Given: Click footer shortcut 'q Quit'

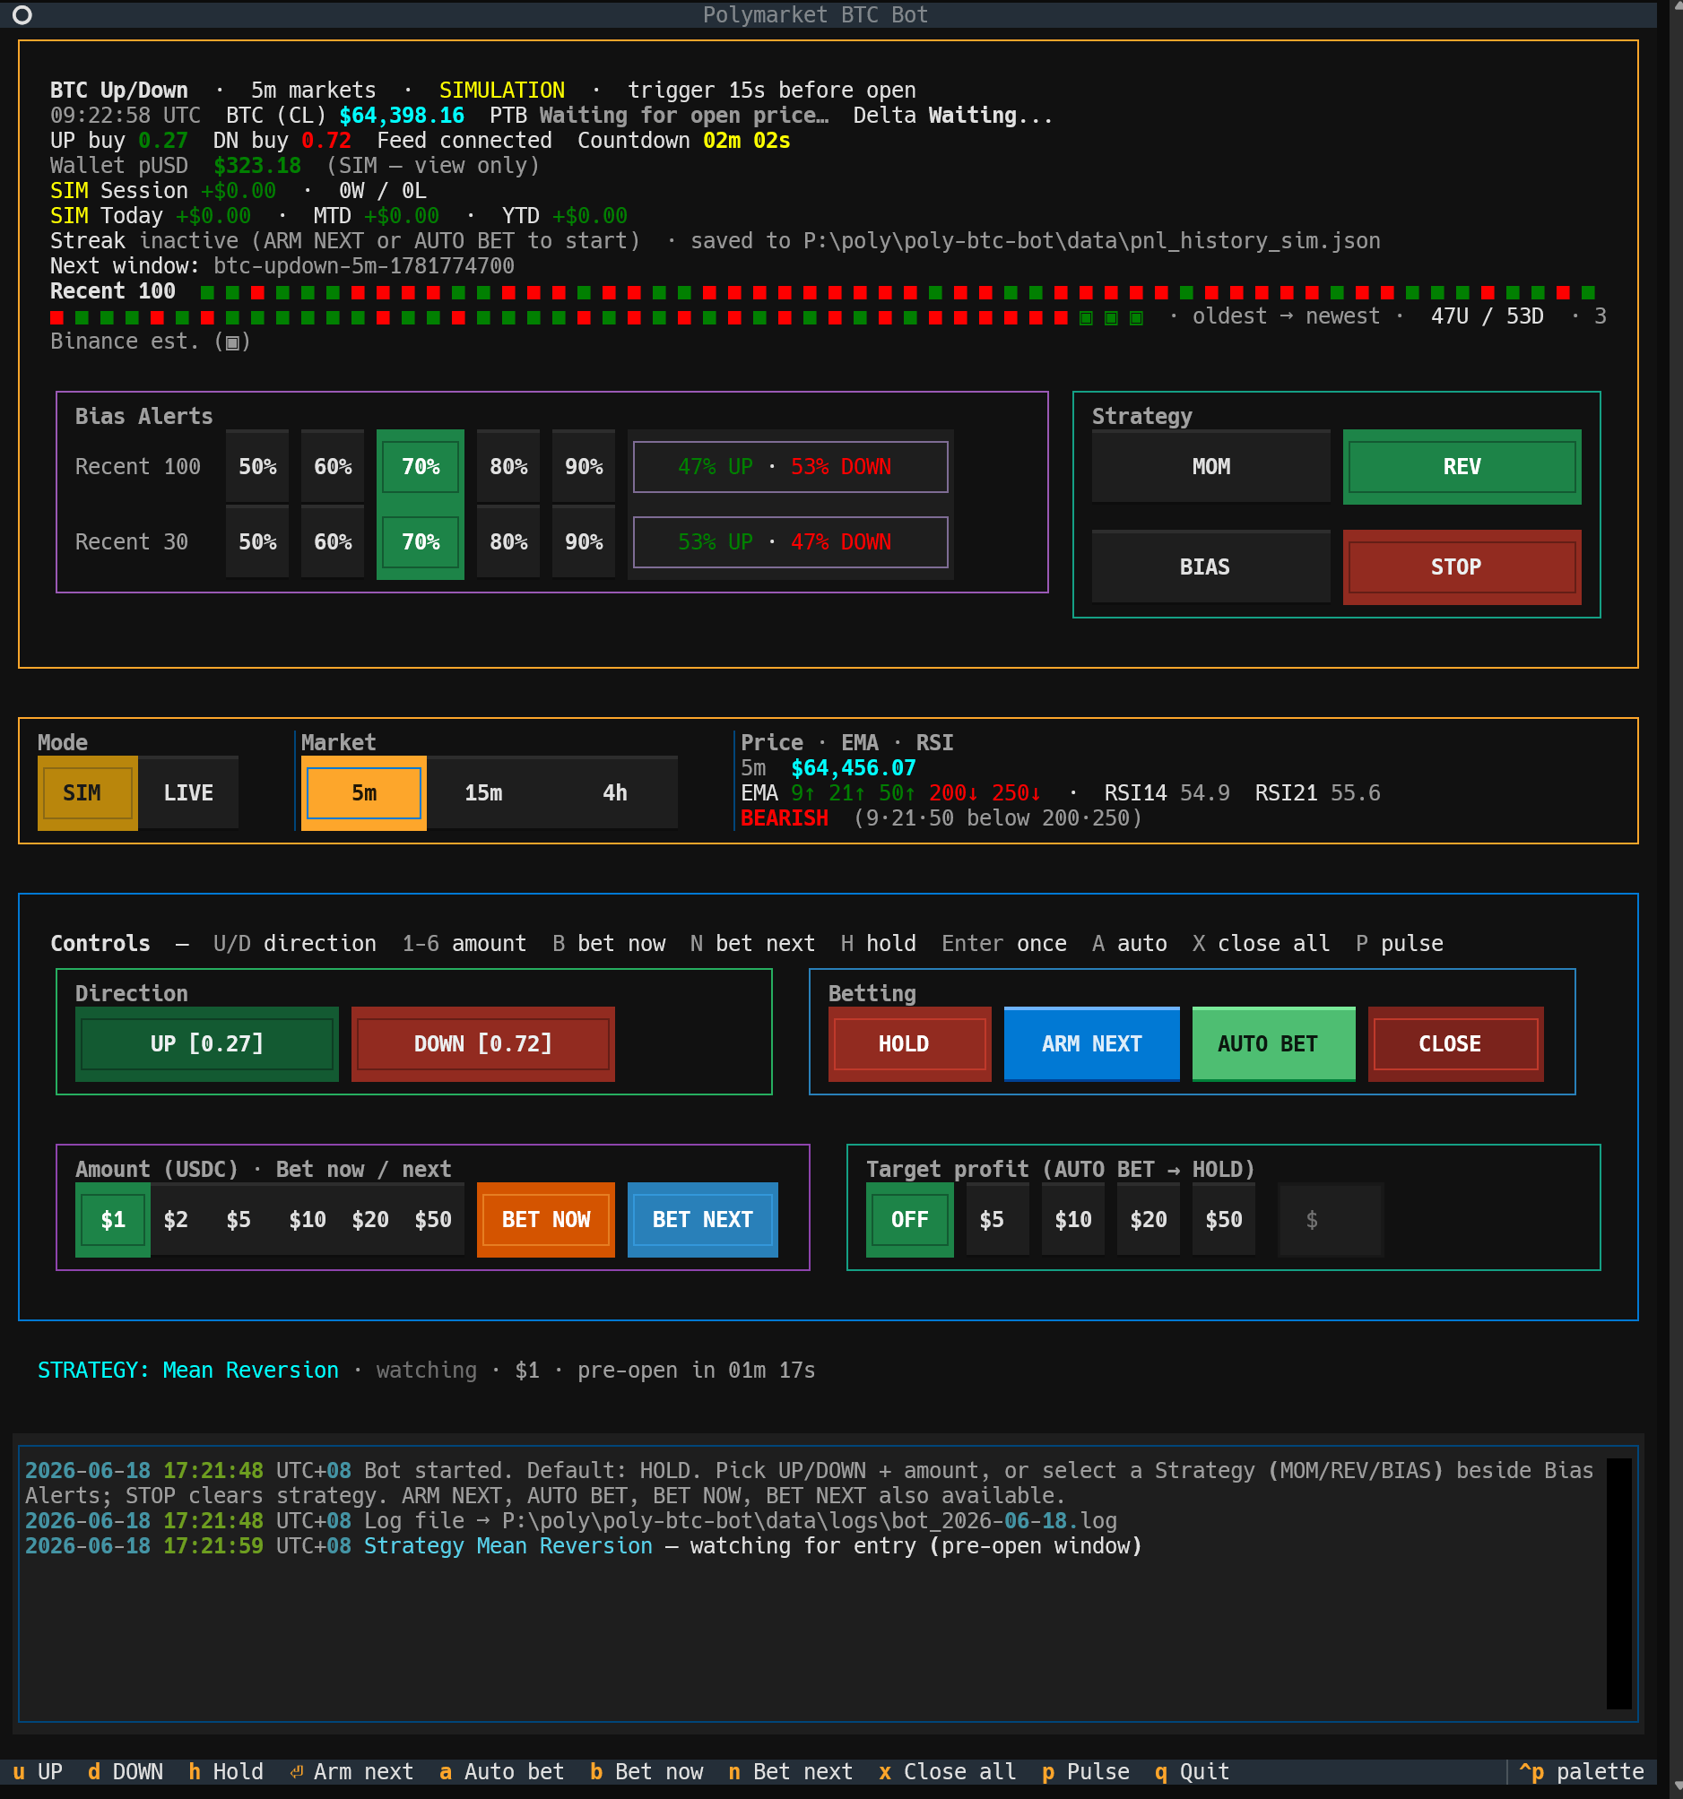Looking at the screenshot, I should click(1192, 1771).
